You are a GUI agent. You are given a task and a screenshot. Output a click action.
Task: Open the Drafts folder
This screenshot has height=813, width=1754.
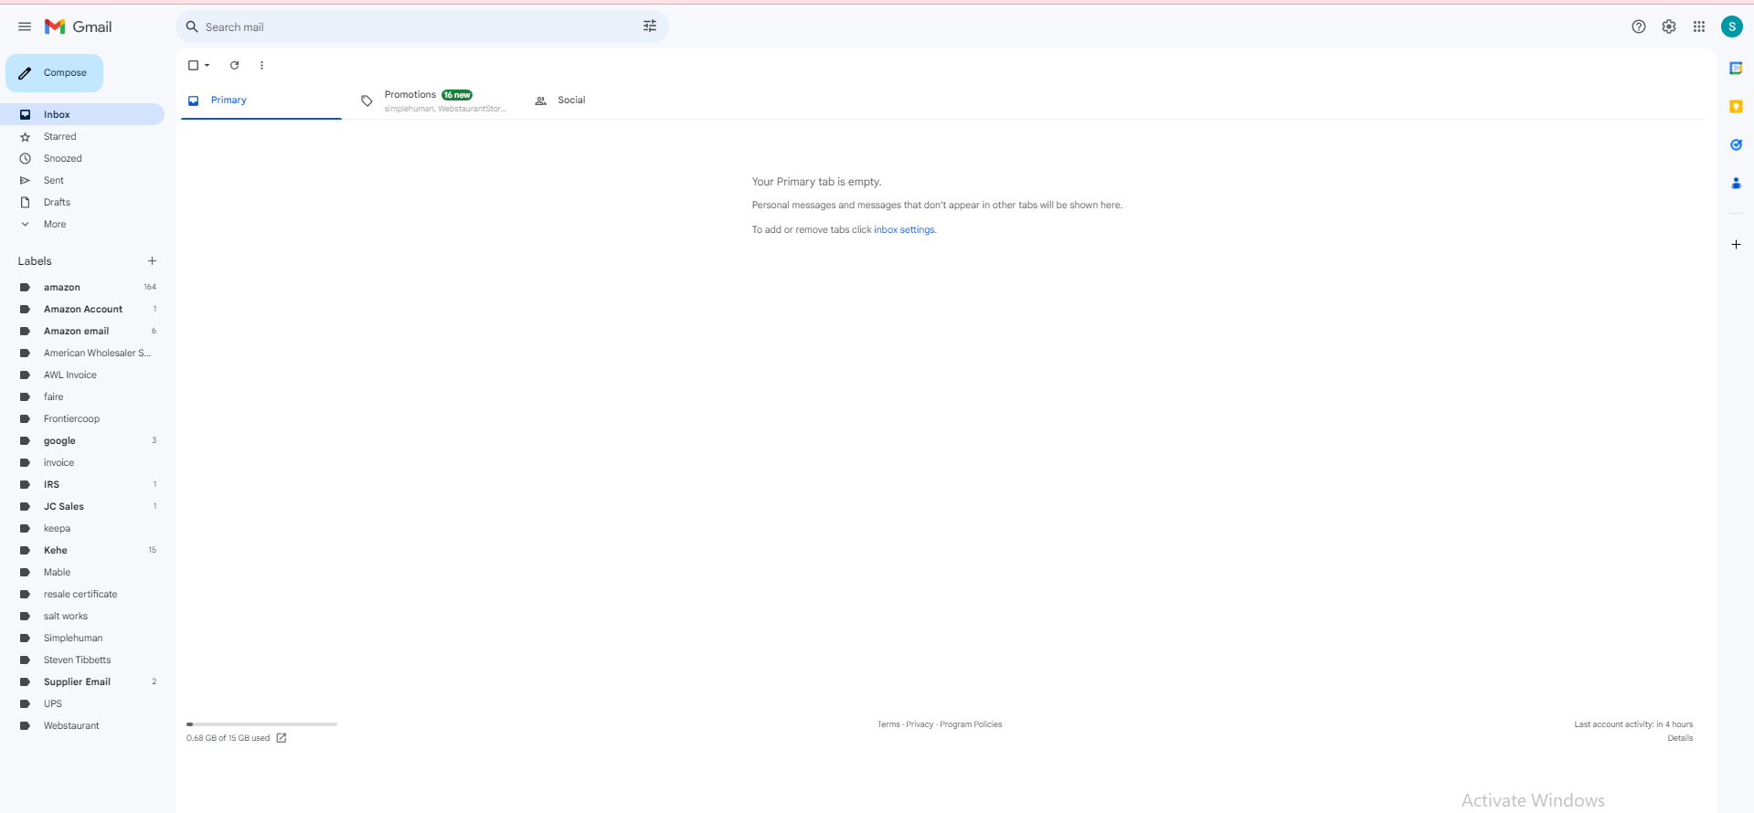(82, 202)
